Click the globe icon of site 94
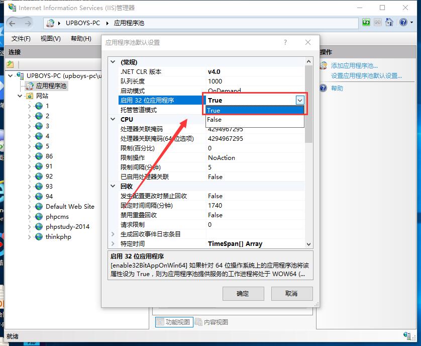This screenshot has height=346, width=421. click(x=39, y=197)
